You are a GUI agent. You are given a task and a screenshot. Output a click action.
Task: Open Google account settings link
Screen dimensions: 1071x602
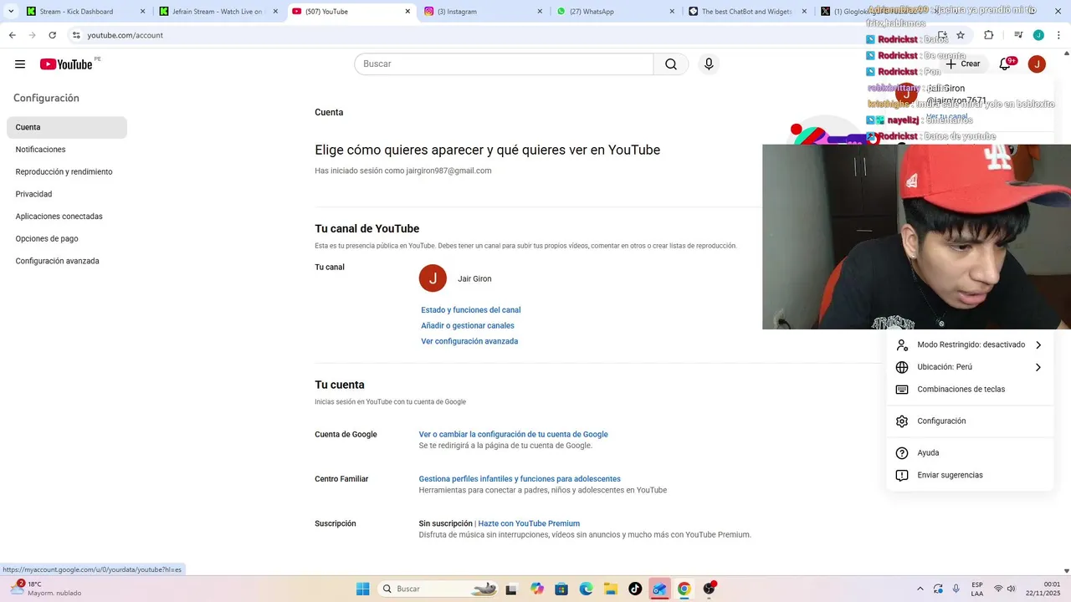(514, 435)
